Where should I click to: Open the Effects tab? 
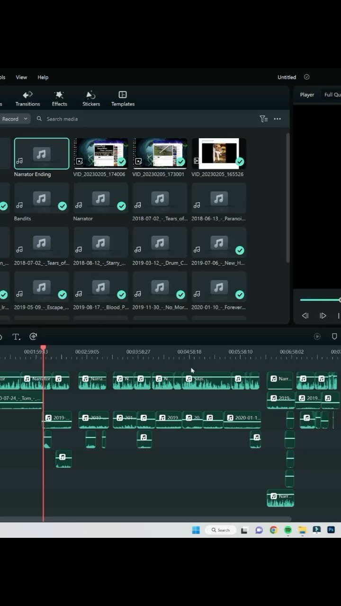pyautogui.click(x=59, y=98)
